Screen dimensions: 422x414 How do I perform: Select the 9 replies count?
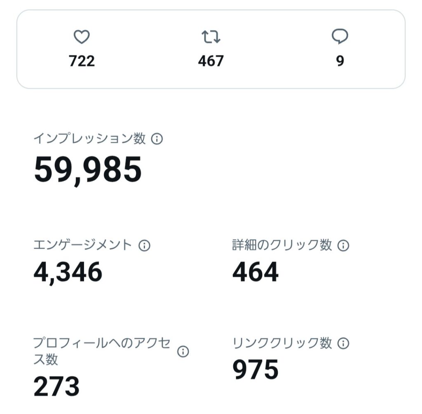(340, 61)
